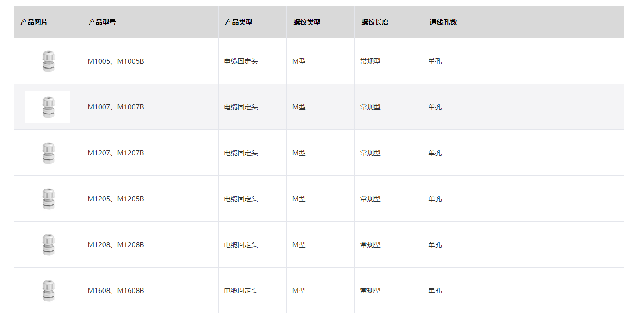Click the M1007、M1007B model link
Image resolution: width=624 pixels, height=313 pixels.
pyautogui.click(x=116, y=107)
